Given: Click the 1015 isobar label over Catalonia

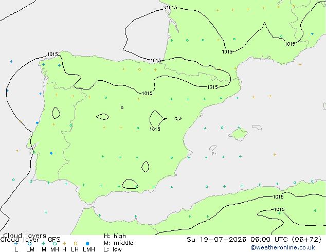Looking at the screenshot, I should coord(212,87).
